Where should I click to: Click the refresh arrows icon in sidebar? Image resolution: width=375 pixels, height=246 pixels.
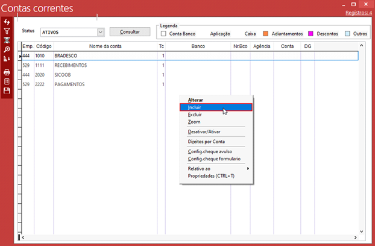coord(7,22)
